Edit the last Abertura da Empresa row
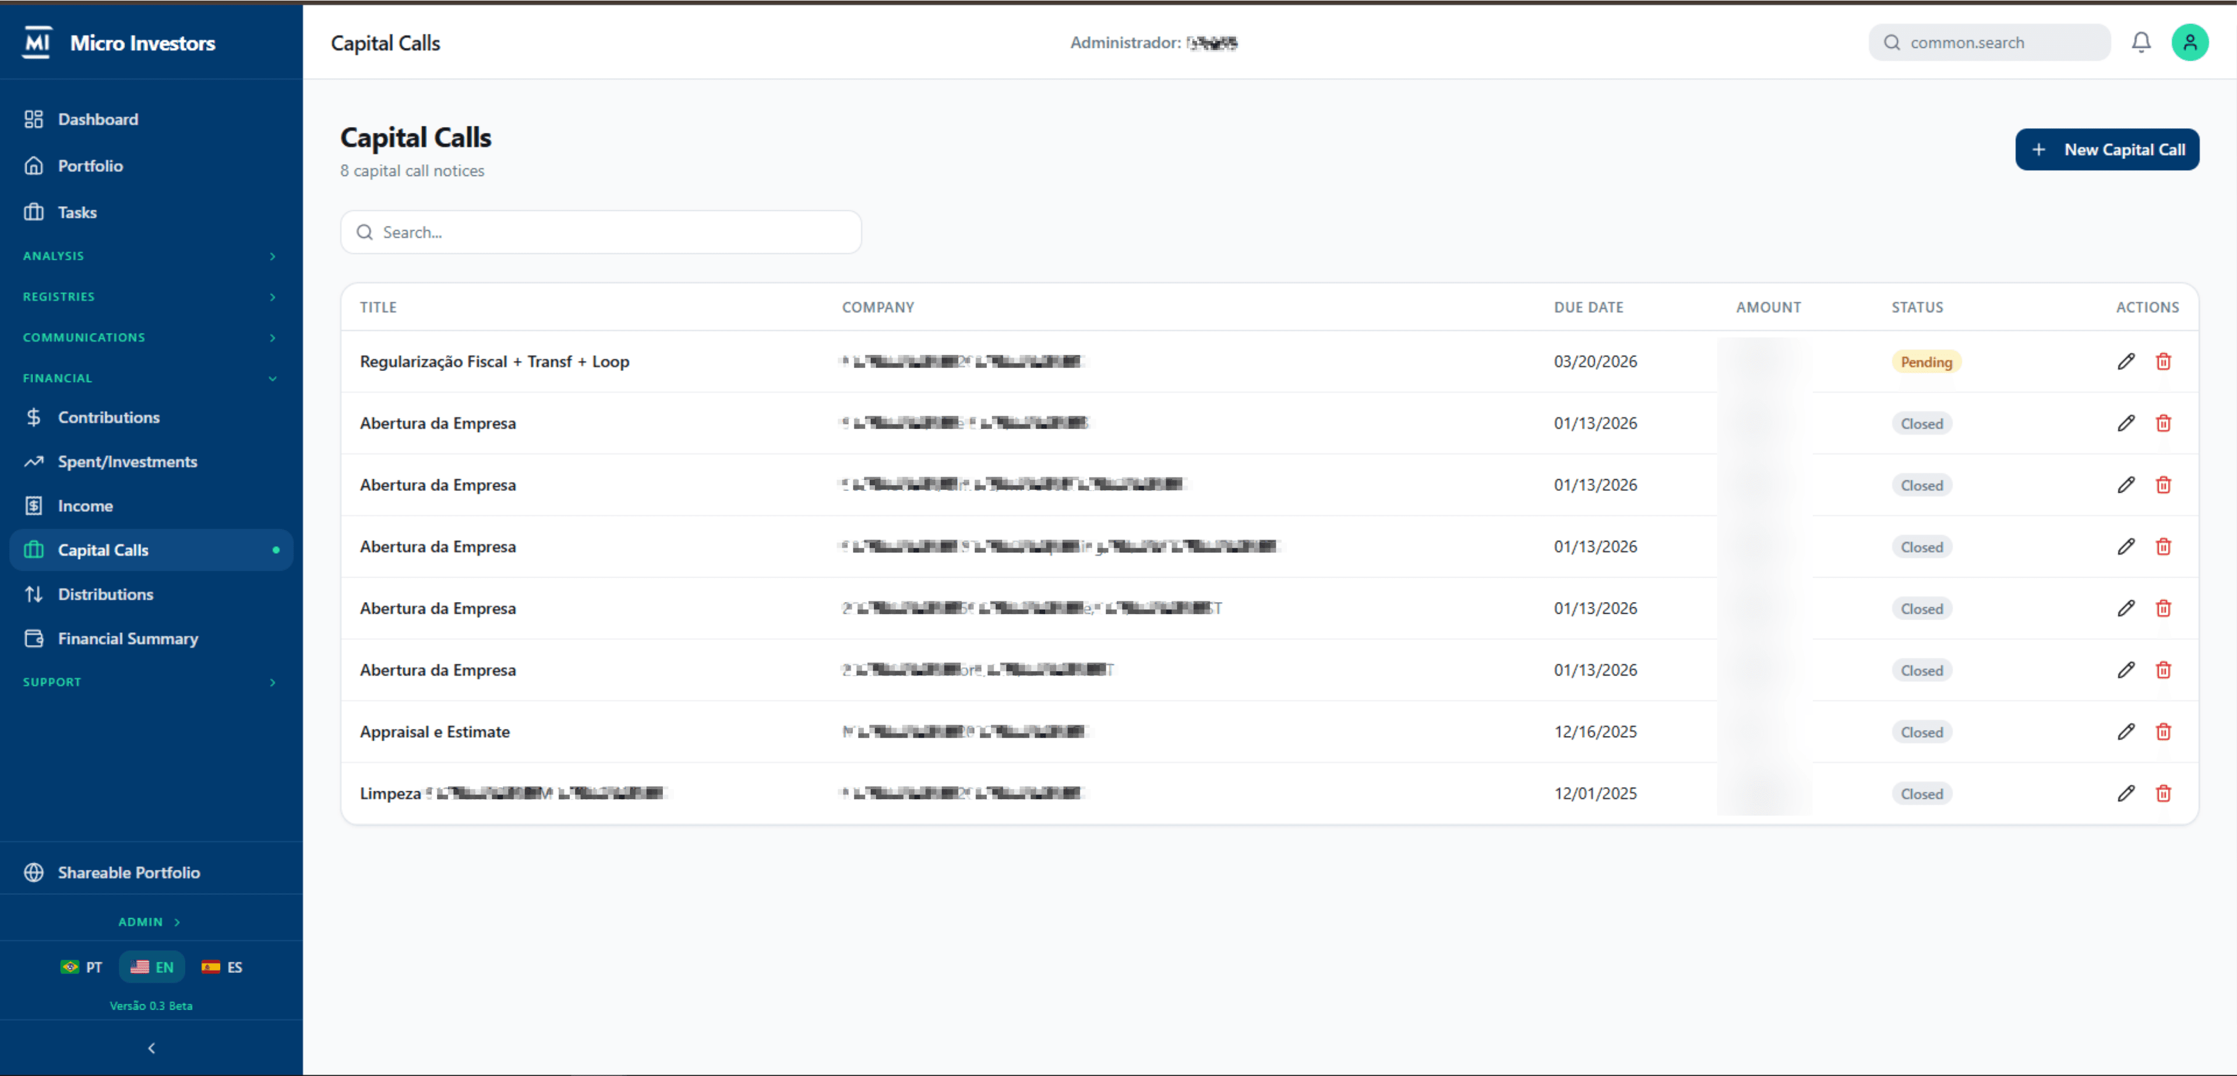This screenshot has width=2237, height=1076. tap(2125, 670)
